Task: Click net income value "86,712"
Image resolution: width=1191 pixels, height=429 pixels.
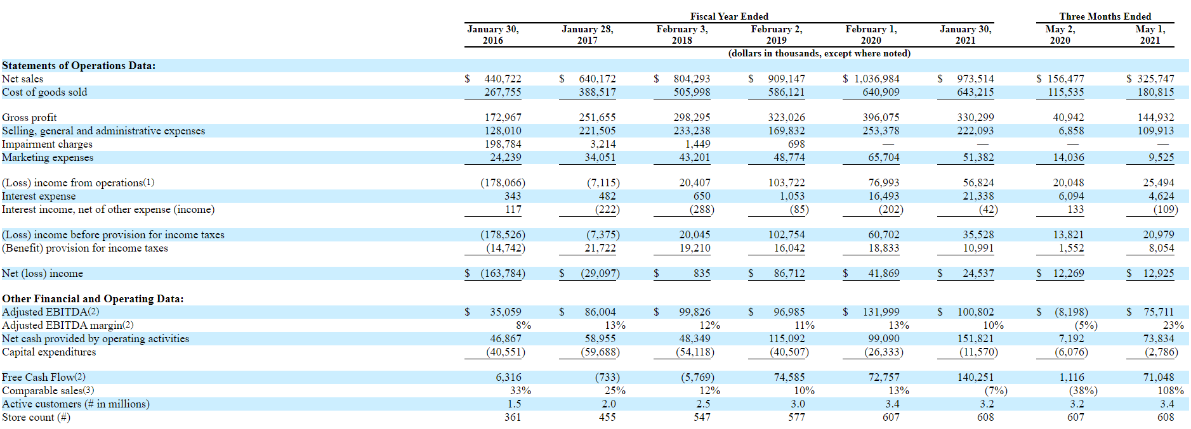Action: coord(789,273)
